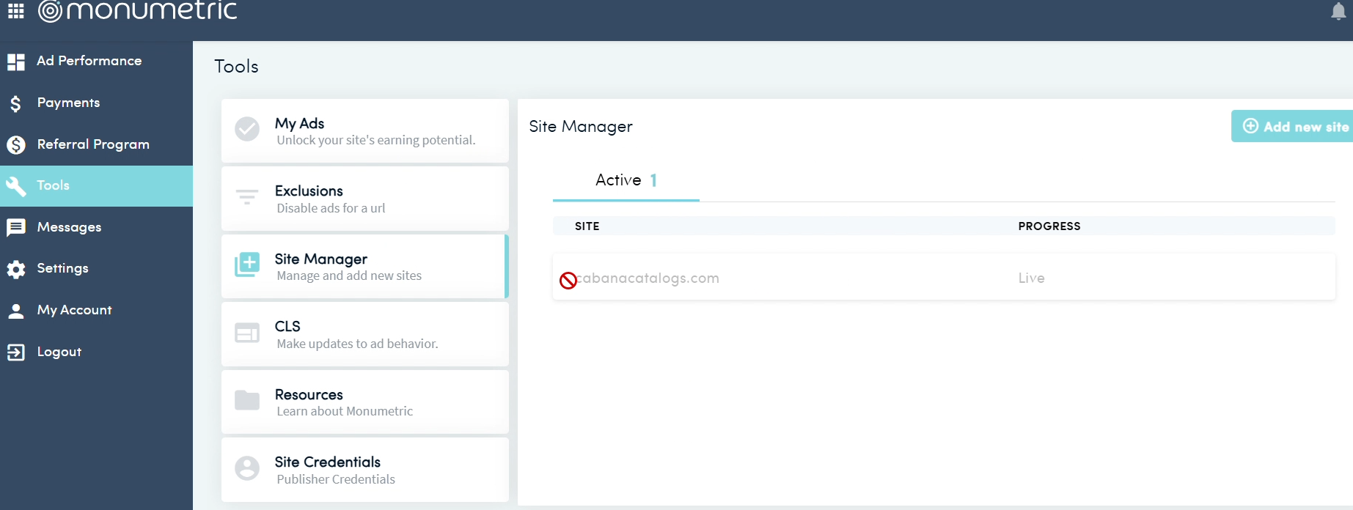This screenshot has height=510, width=1353.
Task: Click the Monumetric logo
Action: [138, 10]
